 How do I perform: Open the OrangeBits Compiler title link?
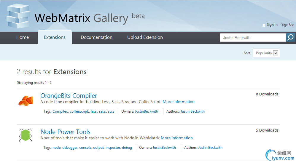pos(69,96)
